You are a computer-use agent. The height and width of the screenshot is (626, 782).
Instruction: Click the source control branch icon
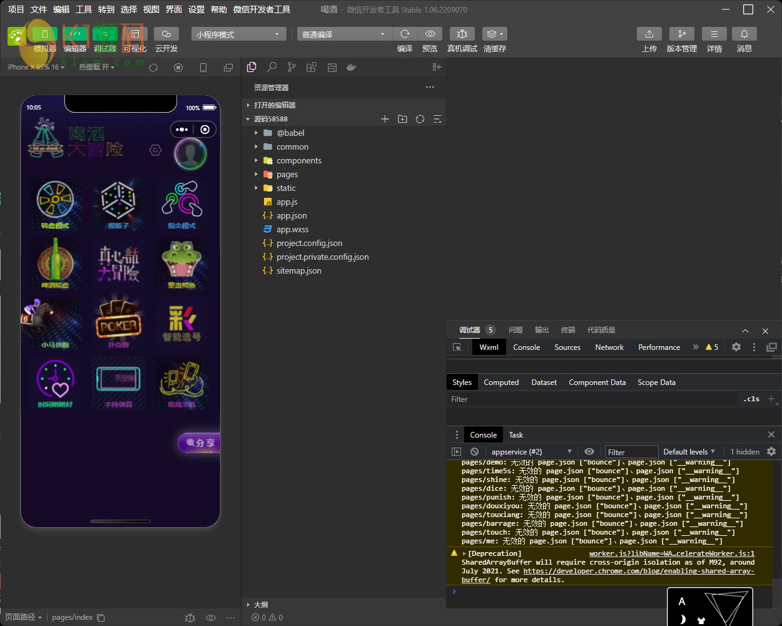click(x=292, y=67)
